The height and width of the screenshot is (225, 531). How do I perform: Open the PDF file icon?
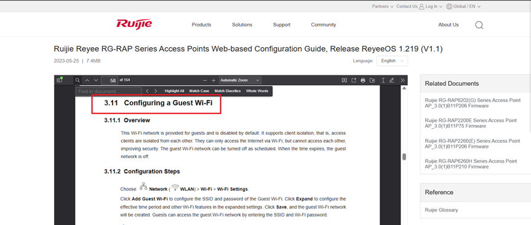point(354,80)
